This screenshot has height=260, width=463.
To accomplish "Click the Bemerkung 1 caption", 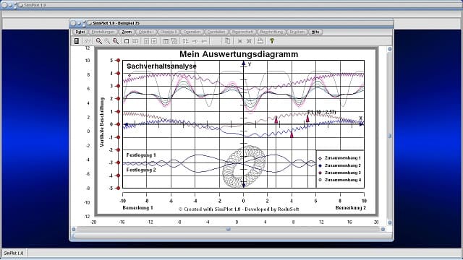I will click(137, 208).
